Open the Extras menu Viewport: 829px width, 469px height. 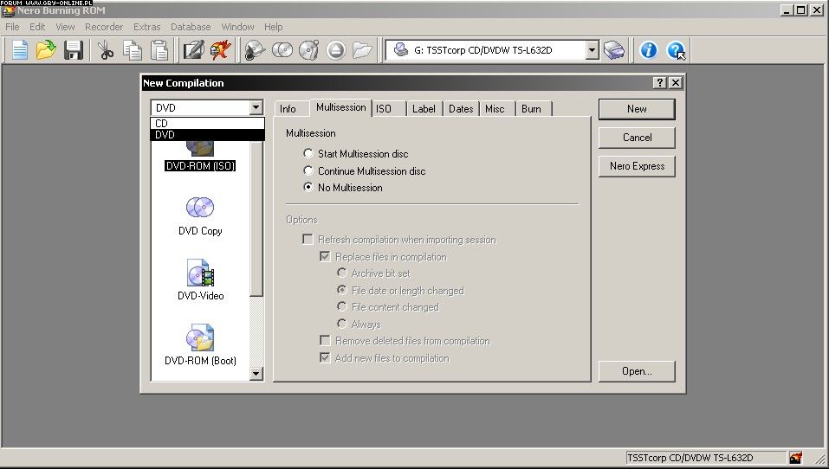tap(146, 27)
